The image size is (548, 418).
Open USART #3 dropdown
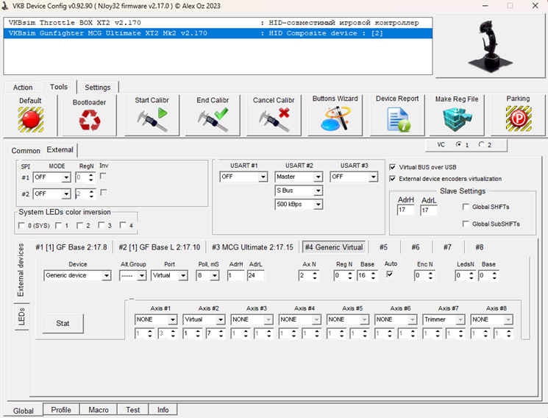(373, 177)
